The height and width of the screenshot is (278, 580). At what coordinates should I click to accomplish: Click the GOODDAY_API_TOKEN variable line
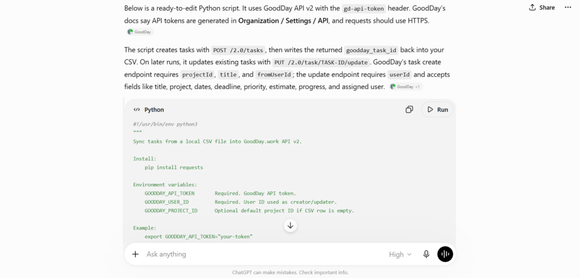pyautogui.click(x=220, y=193)
